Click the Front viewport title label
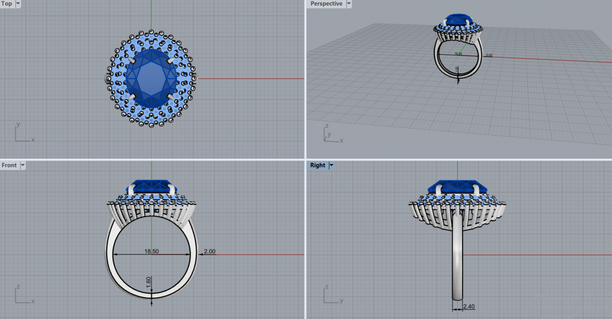Image resolution: width=612 pixels, height=319 pixels. point(9,165)
